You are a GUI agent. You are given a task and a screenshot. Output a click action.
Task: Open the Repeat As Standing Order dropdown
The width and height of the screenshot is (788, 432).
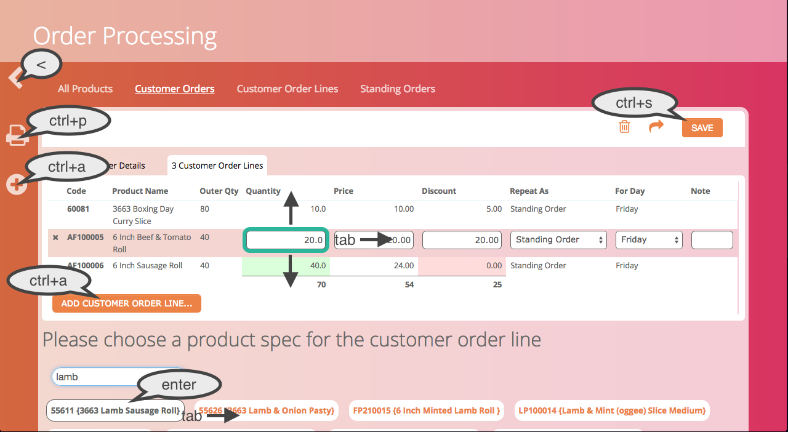coord(558,240)
